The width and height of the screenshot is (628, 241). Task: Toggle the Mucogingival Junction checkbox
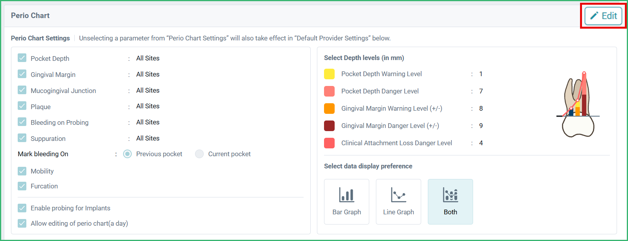point(22,90)
